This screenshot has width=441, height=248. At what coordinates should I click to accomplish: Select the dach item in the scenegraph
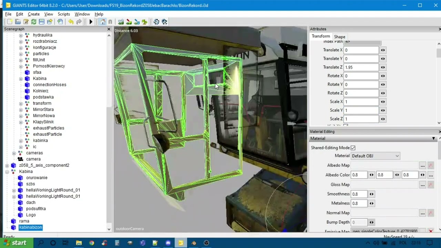[x=31, y=203]
